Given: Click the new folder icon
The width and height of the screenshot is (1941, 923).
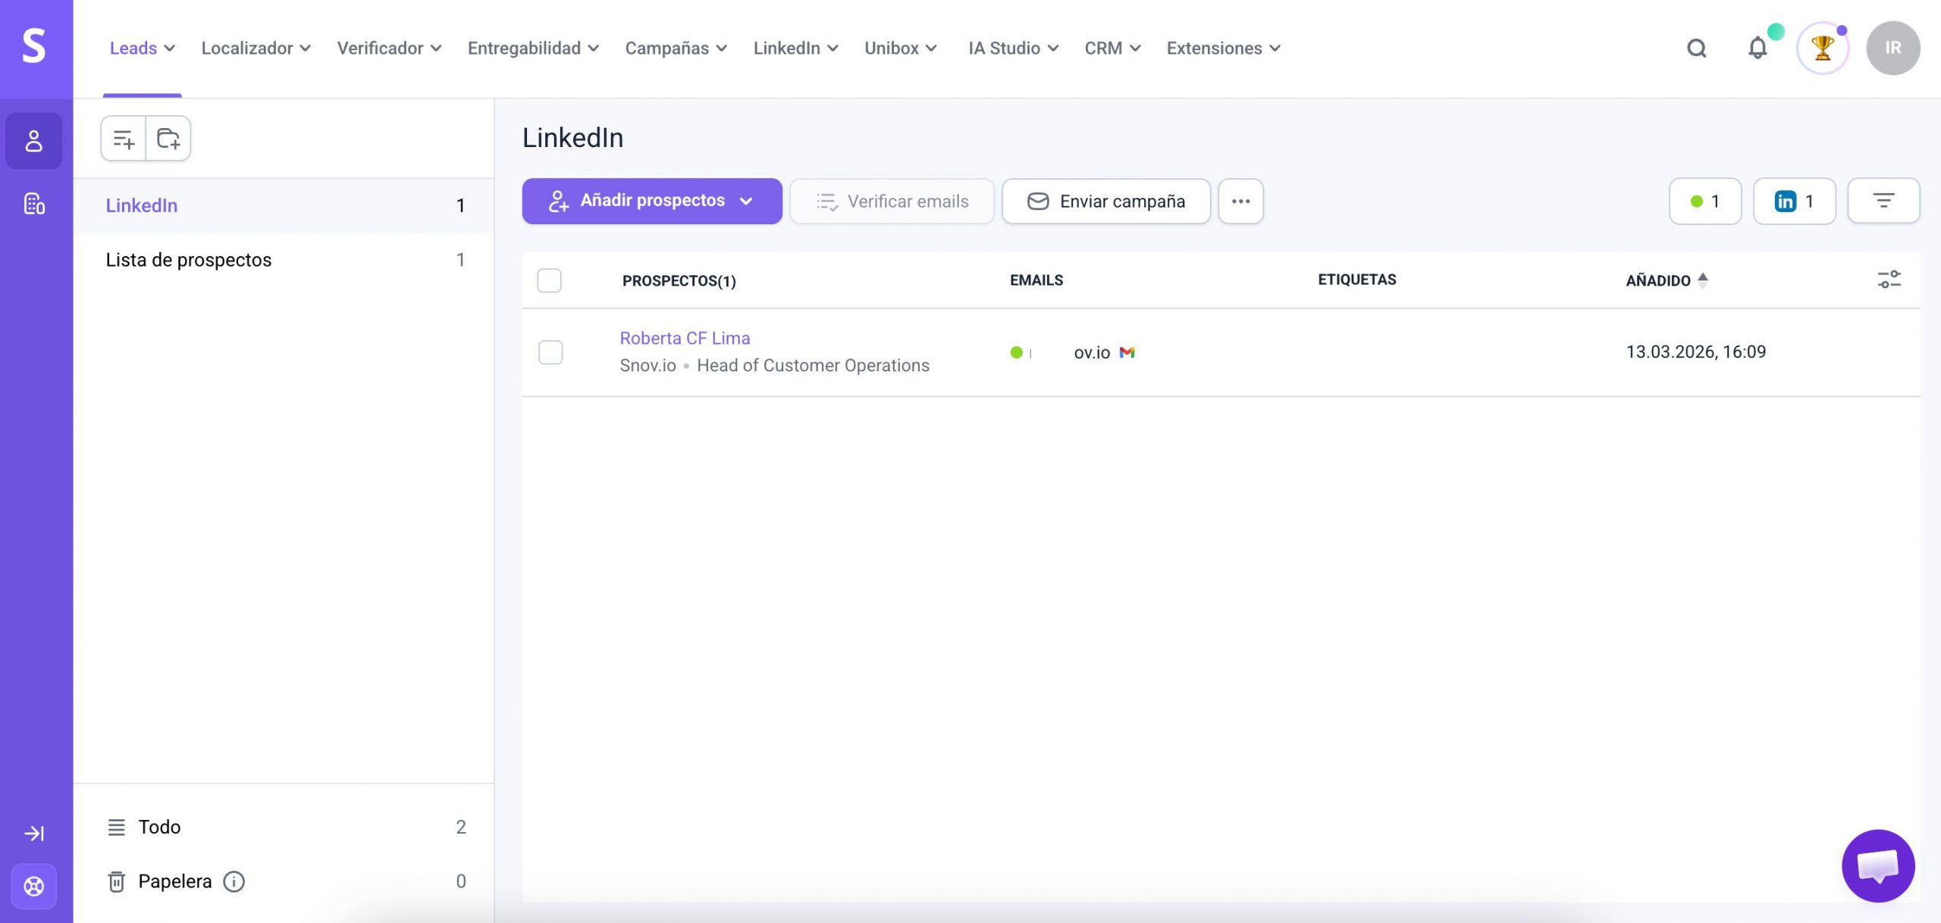Looking at the screenshot, I should [x=168, y=139].
